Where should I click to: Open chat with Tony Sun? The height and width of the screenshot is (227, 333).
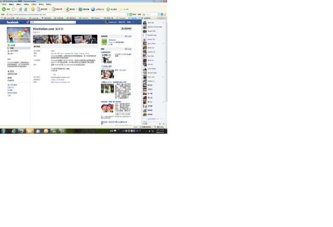[x=153, y=77]
